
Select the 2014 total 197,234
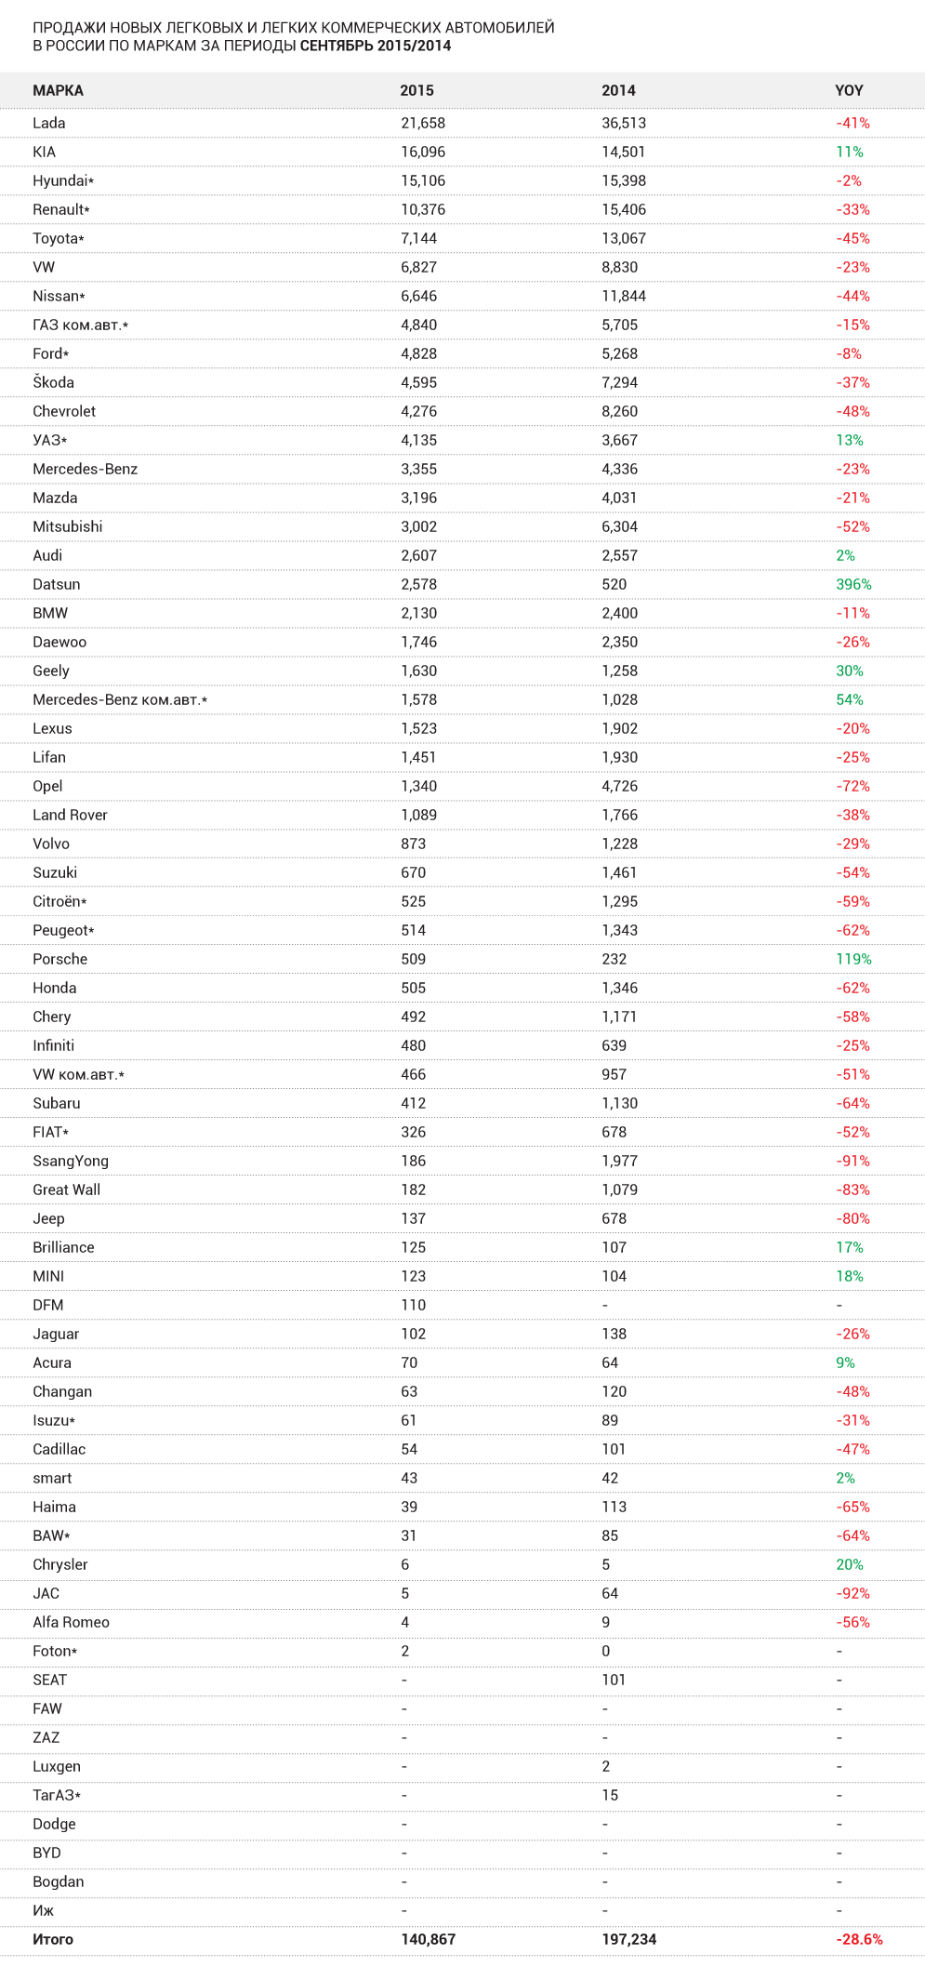pos(628,1939)
